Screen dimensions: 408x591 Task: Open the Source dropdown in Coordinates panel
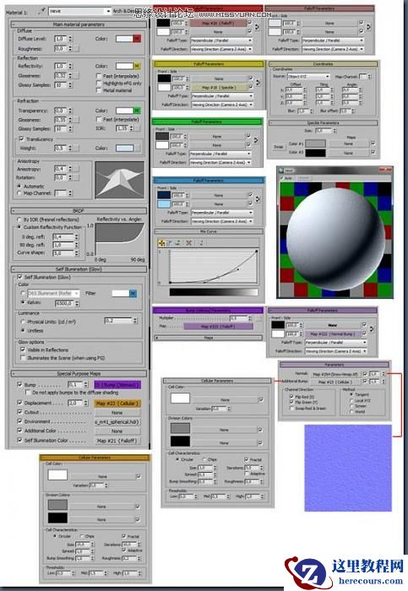click(308, 76)
